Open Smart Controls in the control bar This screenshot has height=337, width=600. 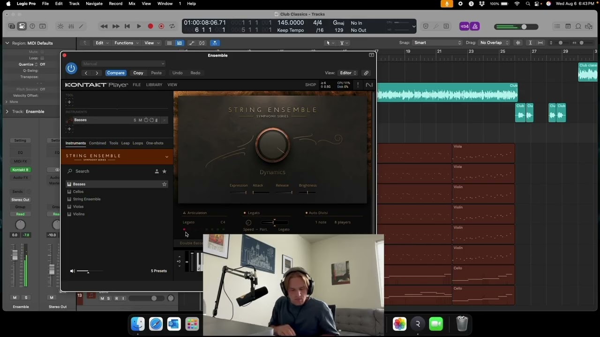[60, 26]
